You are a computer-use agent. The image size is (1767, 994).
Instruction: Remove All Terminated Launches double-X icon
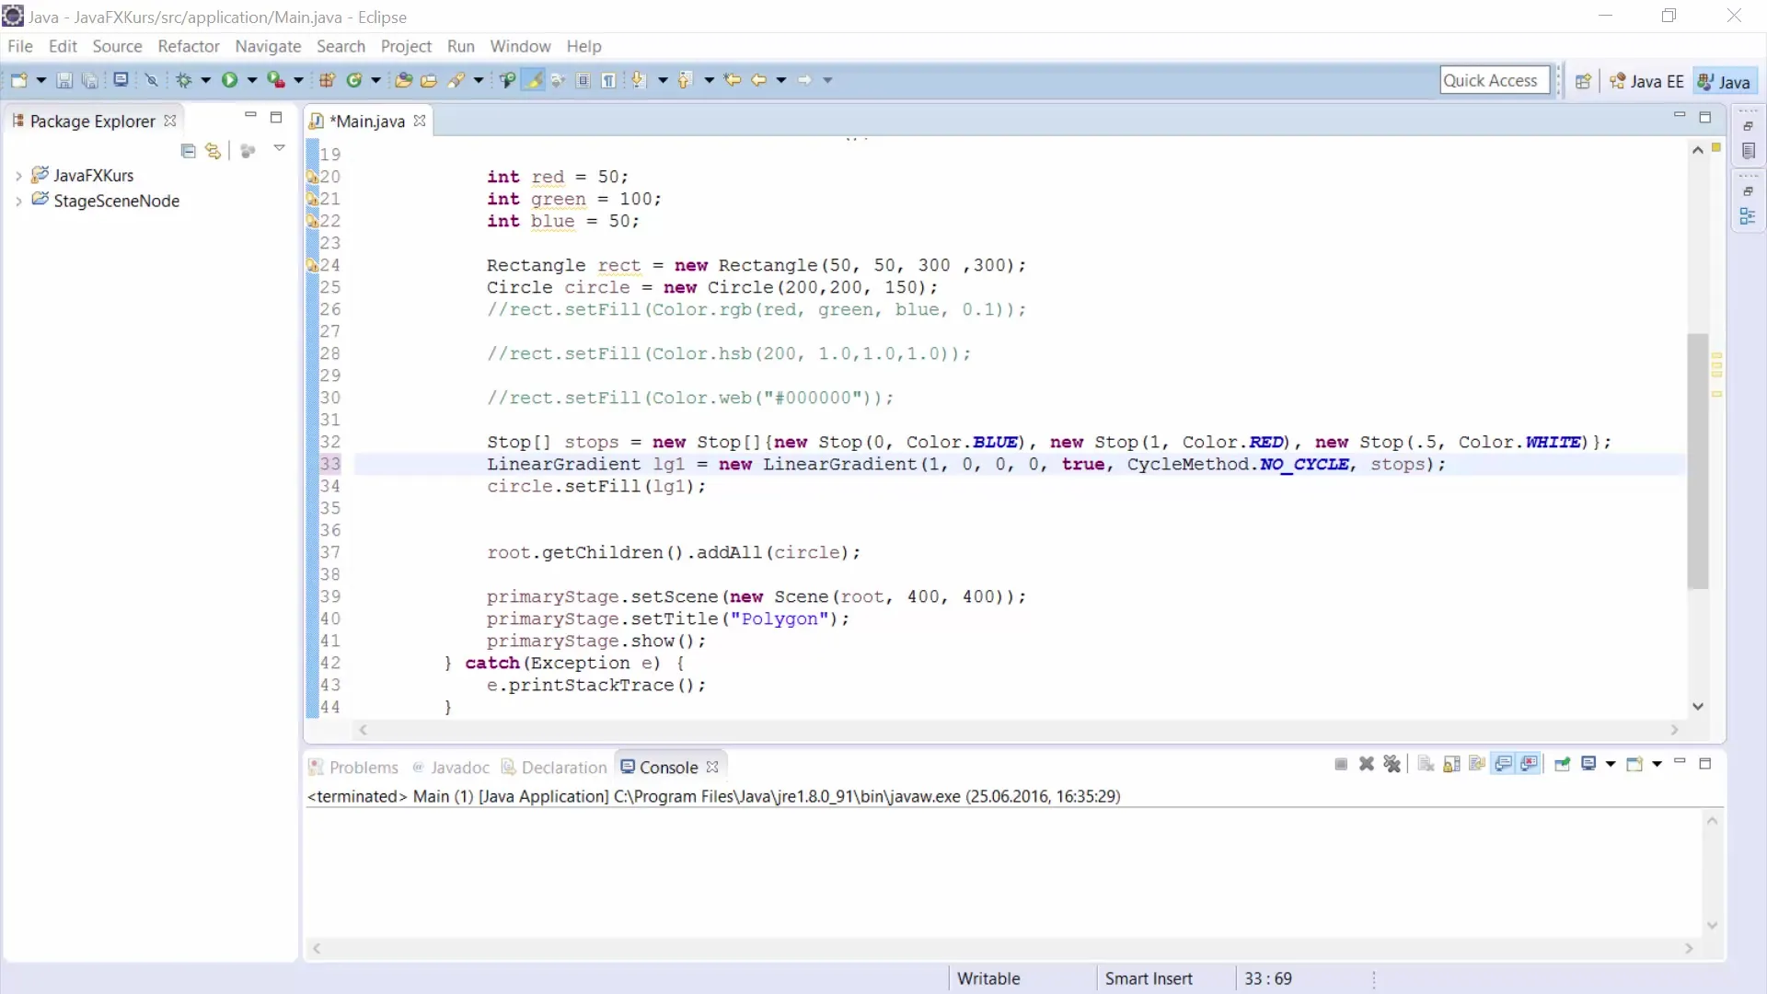pos(1392,765)
